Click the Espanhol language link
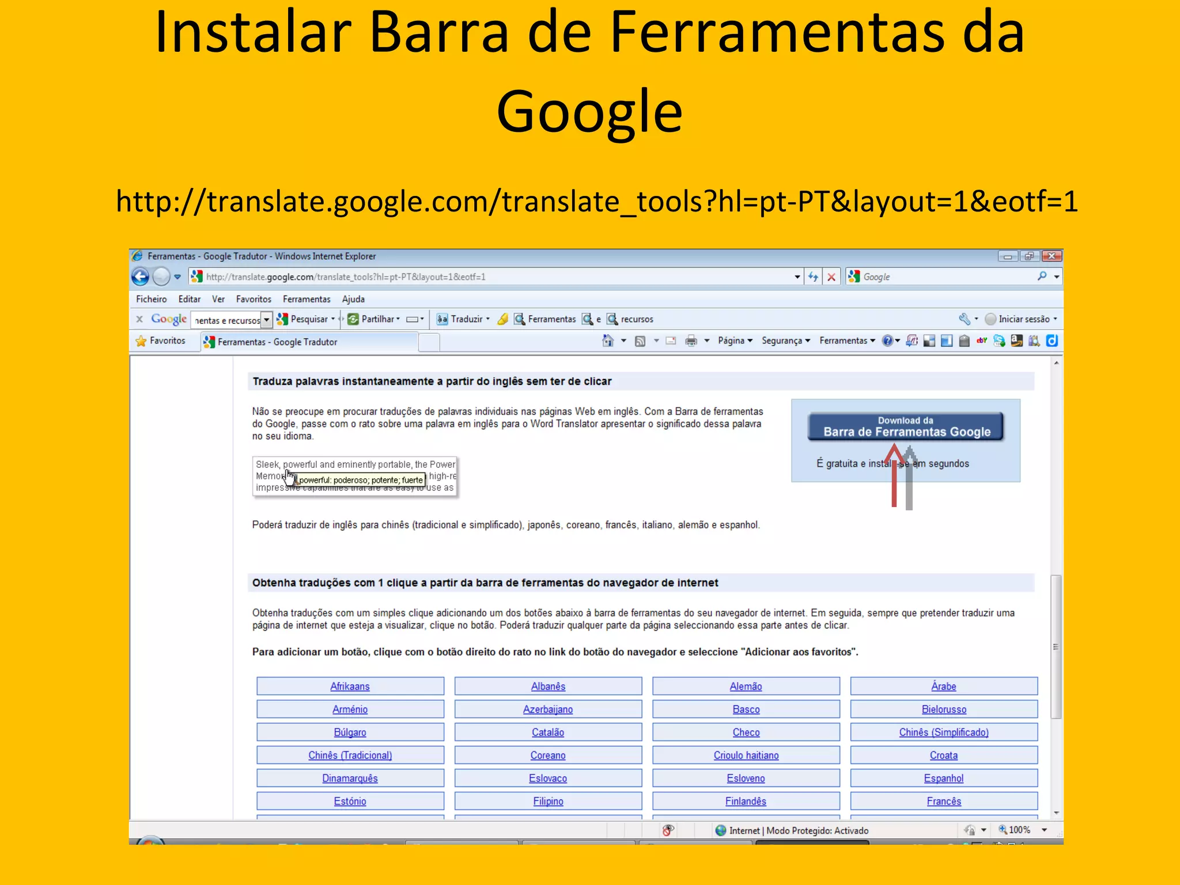 point(944,778)
